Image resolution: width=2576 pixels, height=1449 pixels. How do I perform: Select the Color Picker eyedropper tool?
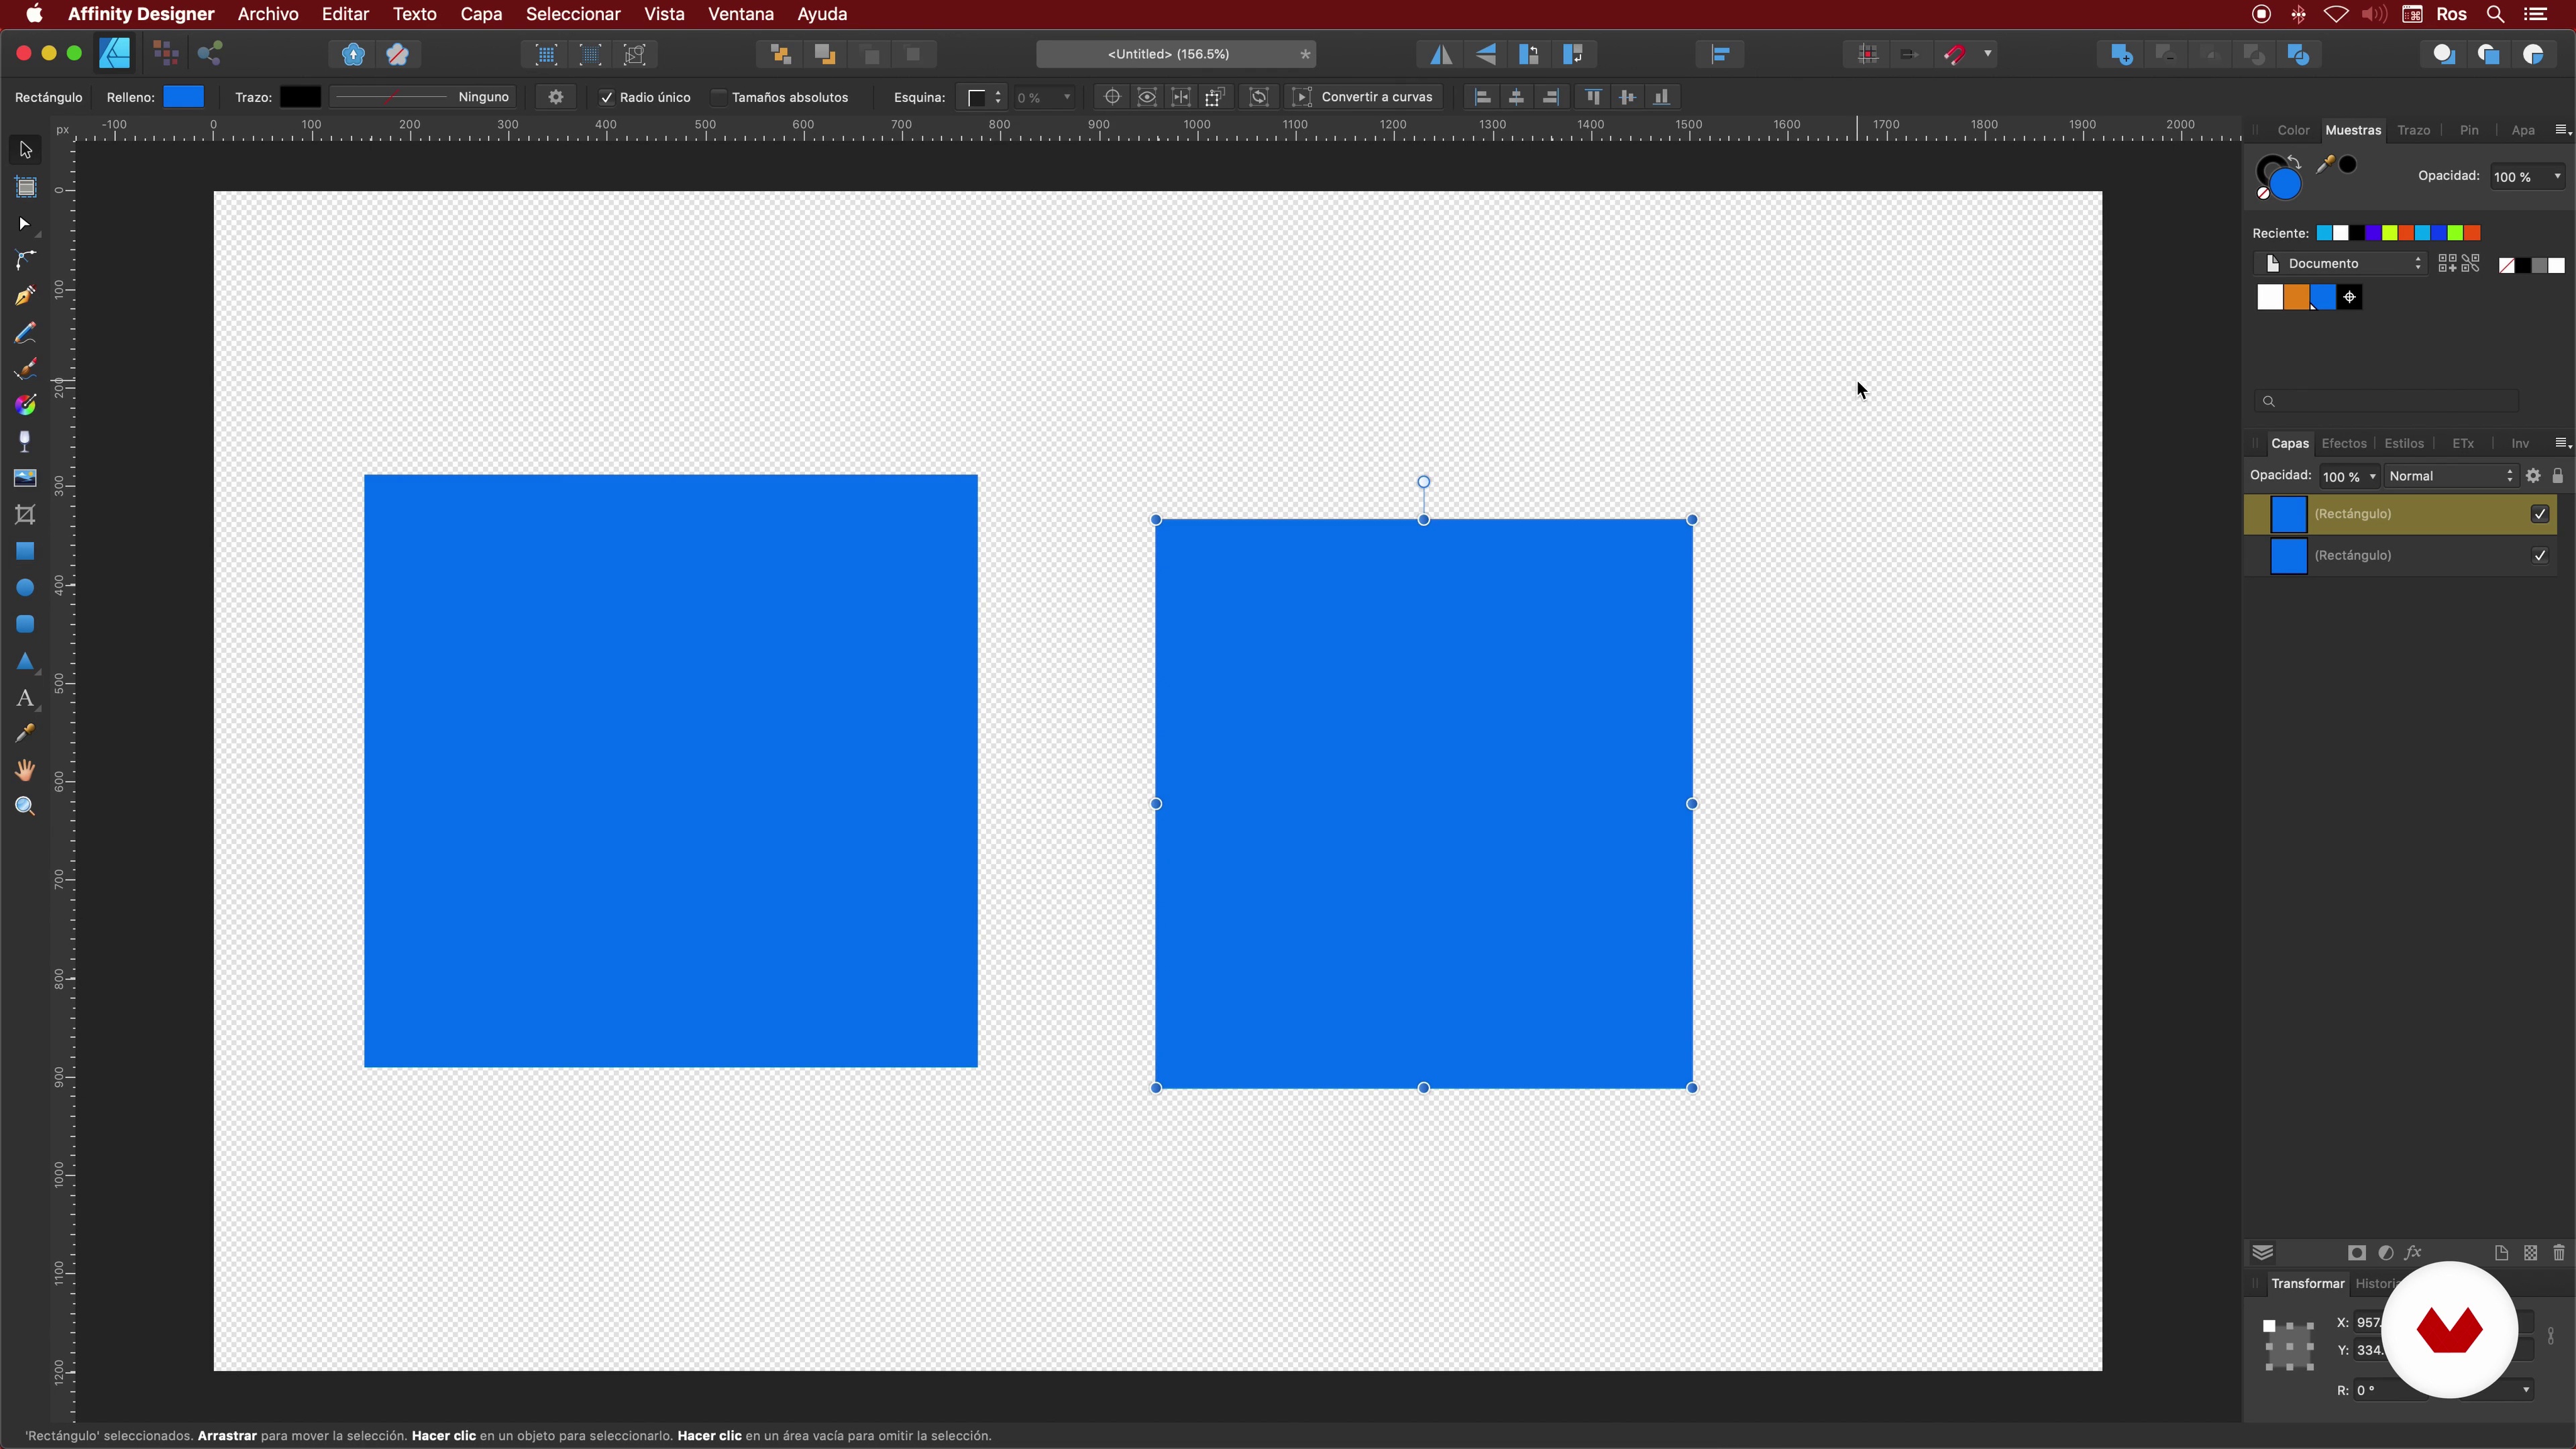[x=25, y=734]
